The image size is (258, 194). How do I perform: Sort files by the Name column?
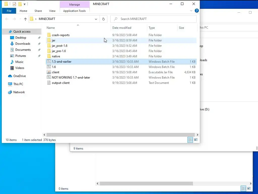[78, 28]
